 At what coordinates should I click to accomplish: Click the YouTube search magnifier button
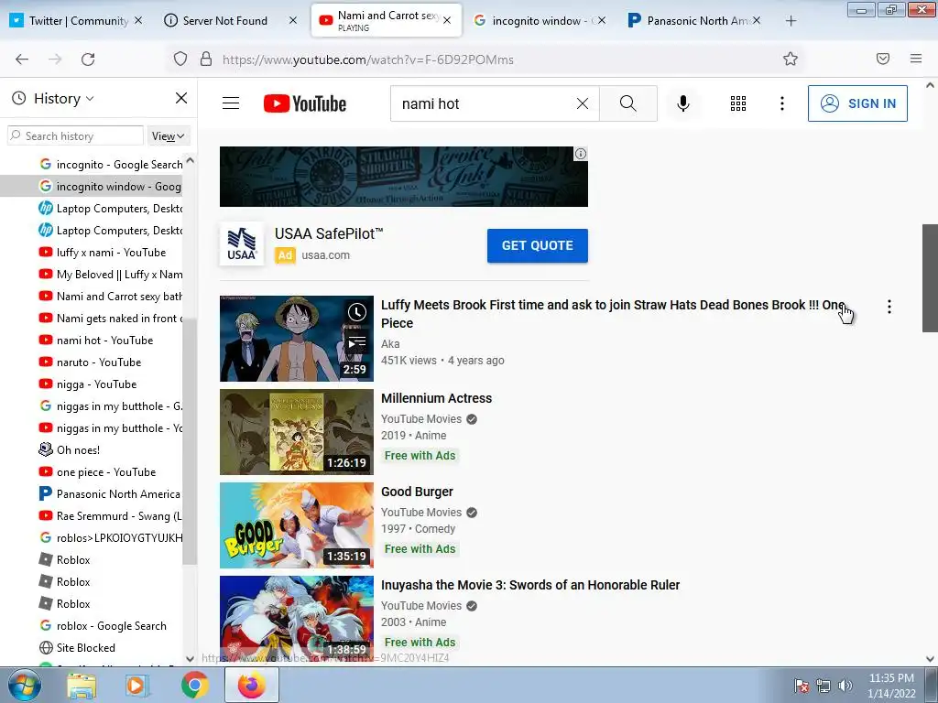[628, 103]
